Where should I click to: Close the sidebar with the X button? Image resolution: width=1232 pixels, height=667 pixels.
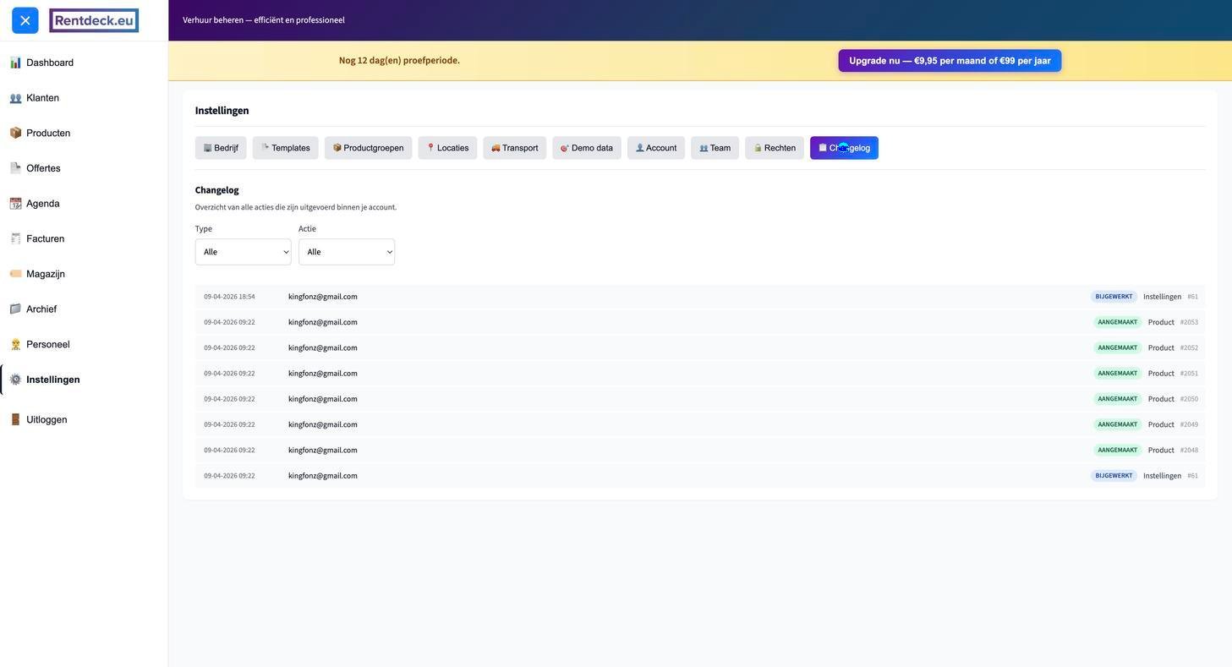click(x=25, y=20)
